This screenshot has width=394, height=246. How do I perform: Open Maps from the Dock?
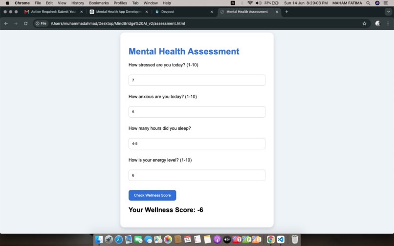tap(158, 239)
